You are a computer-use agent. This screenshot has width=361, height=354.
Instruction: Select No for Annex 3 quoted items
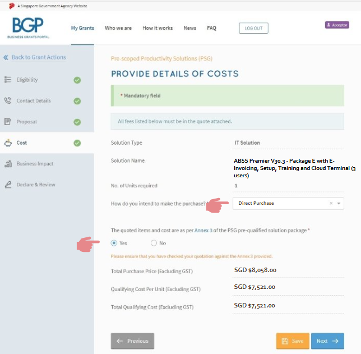point(154,243)
